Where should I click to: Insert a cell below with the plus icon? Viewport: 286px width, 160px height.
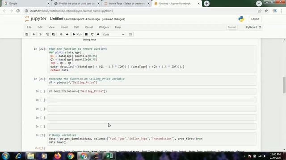click(34, 34)
